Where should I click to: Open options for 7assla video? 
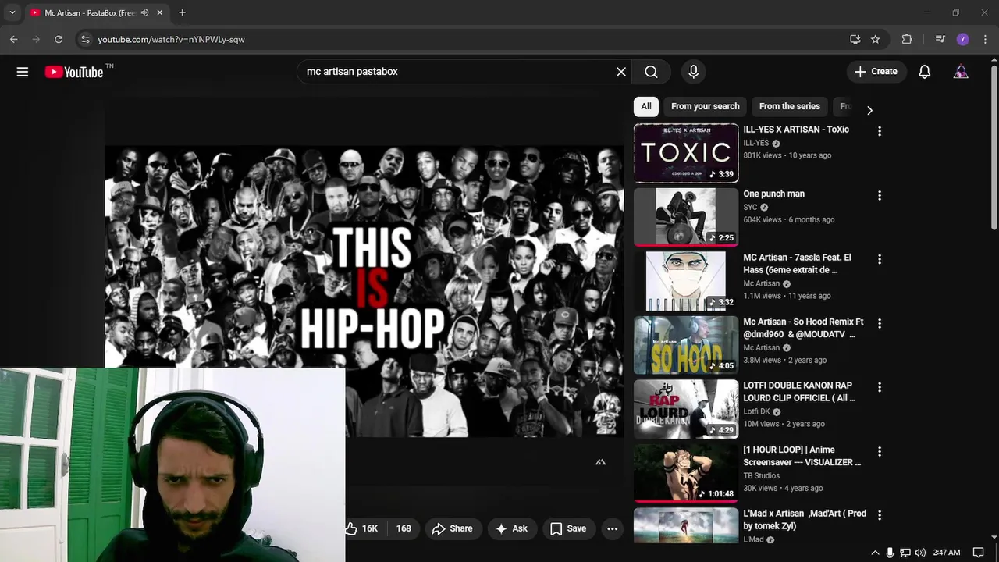[880, 259]
